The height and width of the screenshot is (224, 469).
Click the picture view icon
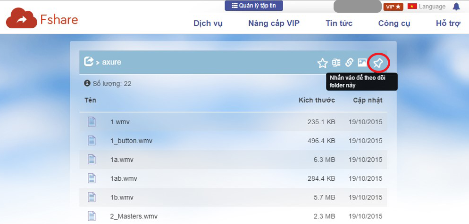click(362, 63)
